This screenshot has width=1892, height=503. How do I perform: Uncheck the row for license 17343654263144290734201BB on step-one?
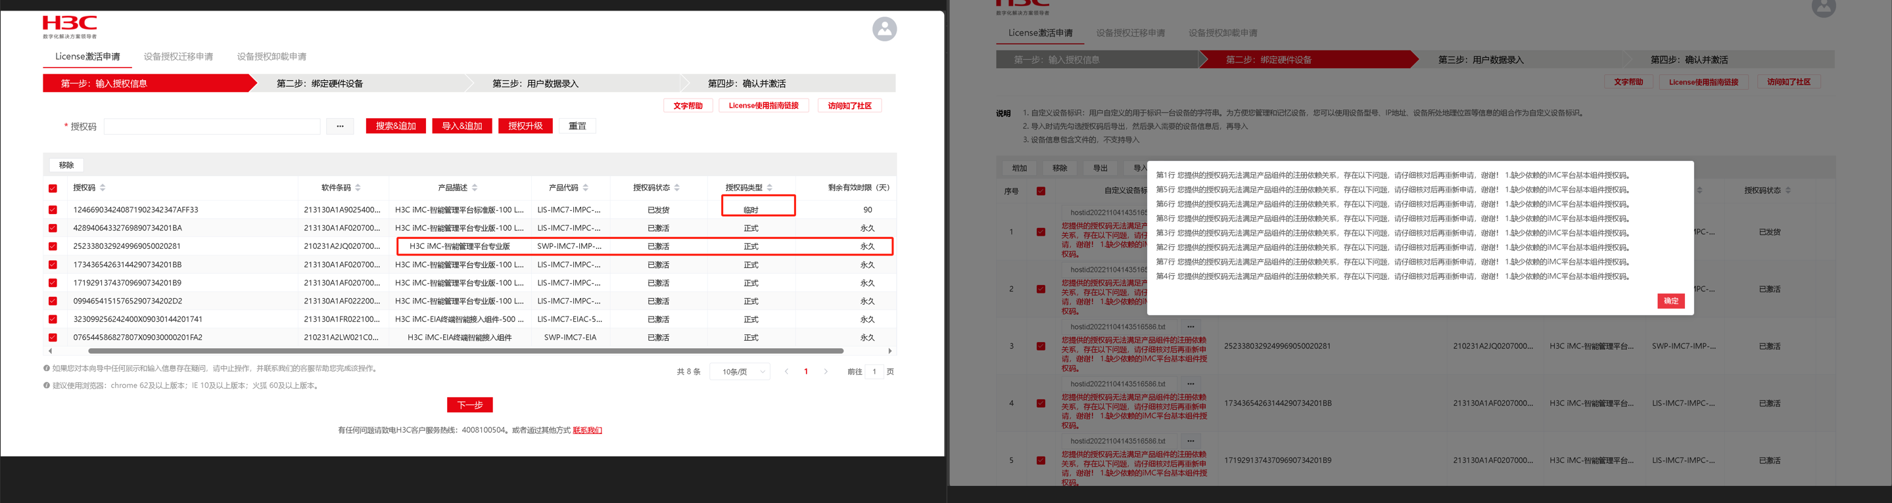[53, 265]
